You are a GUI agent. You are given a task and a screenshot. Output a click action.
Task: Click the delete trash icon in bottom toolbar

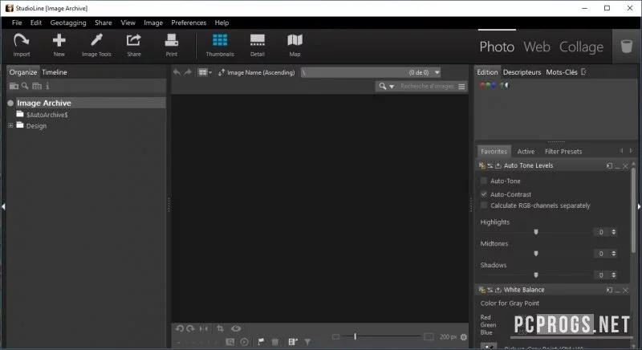275,342
